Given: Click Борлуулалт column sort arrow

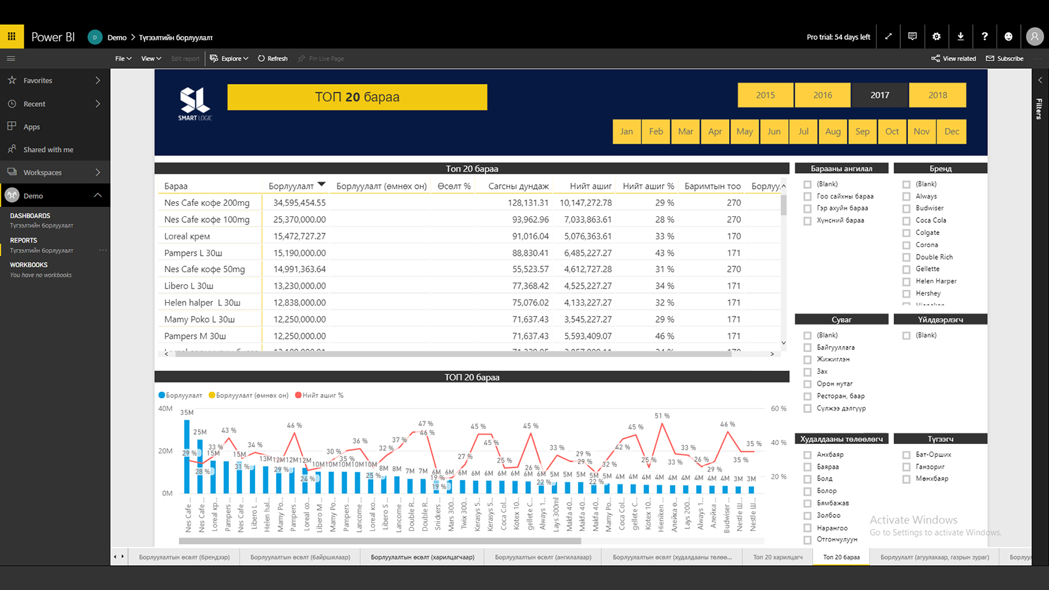Looking at the screenshot, I should pyautogui.click(x=321, y=184).
